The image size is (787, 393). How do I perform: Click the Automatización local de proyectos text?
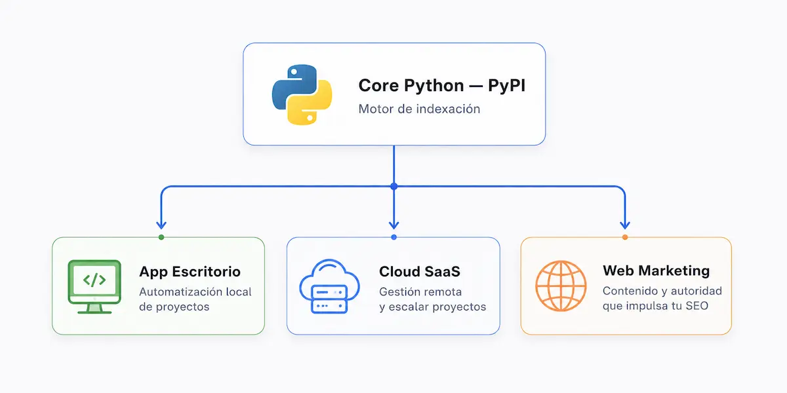[x=195, y=299]
